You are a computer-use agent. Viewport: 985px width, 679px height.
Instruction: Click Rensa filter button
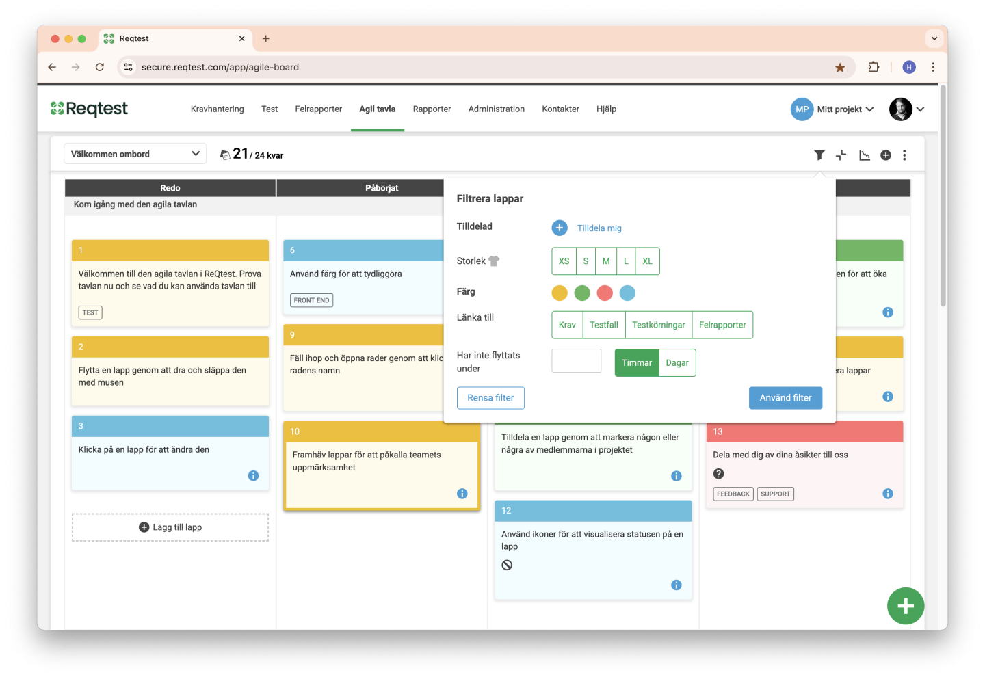click(490, 398)
